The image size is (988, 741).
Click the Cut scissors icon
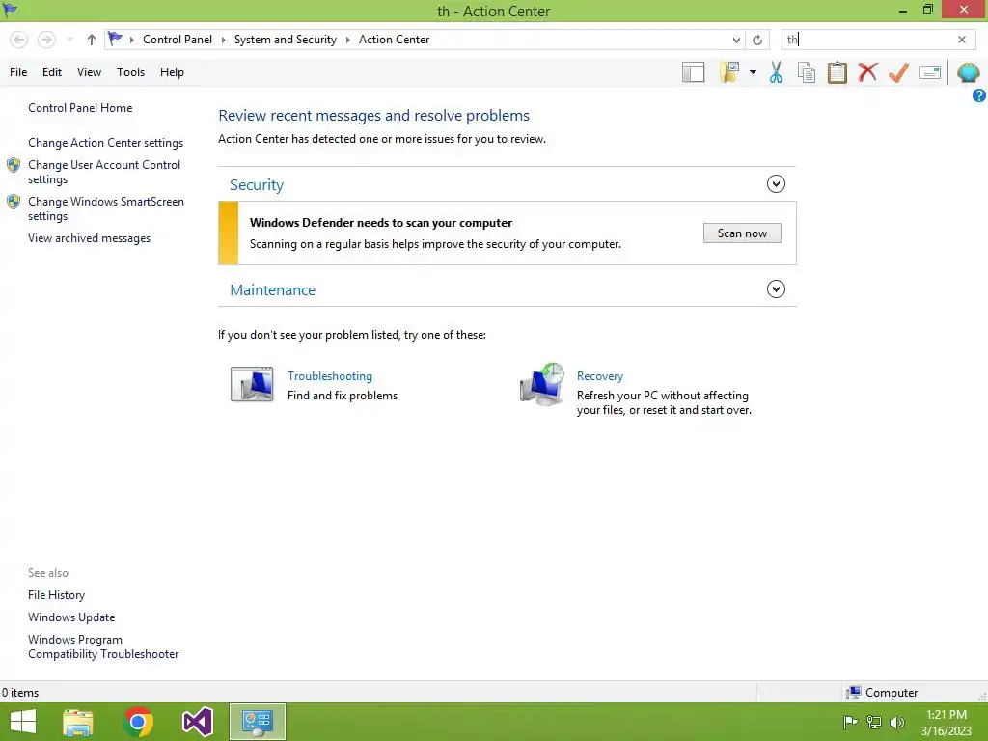click(777, 72)
